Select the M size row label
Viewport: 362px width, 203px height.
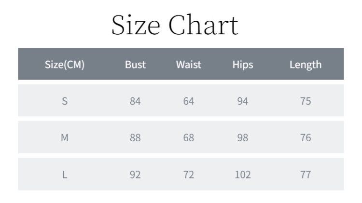tap(65, 138)
